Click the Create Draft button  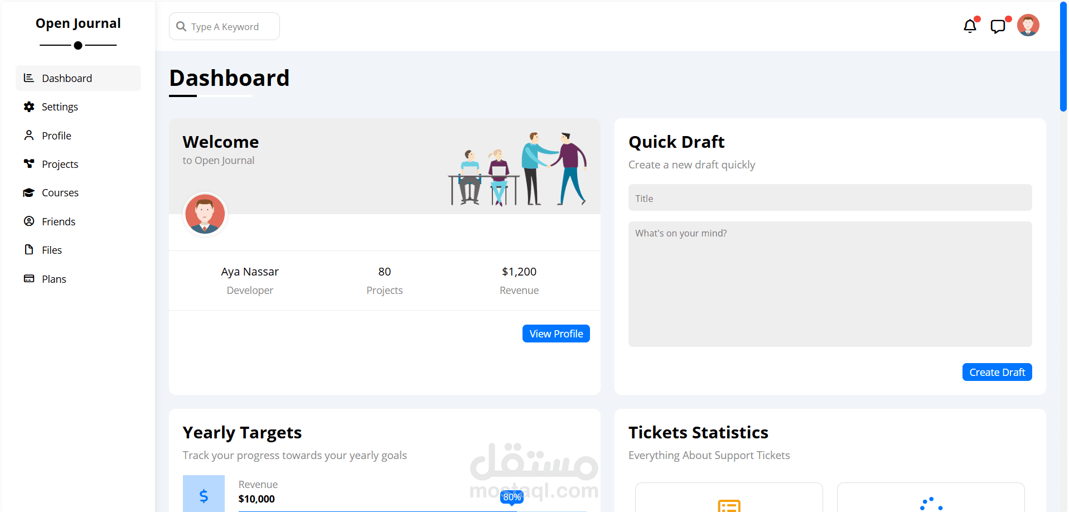pos(997,372)
